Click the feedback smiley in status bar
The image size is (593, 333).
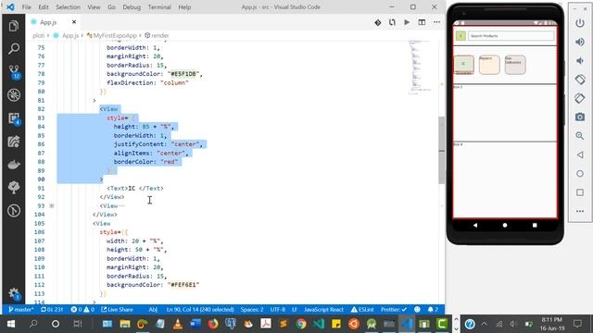click(417, 310)
